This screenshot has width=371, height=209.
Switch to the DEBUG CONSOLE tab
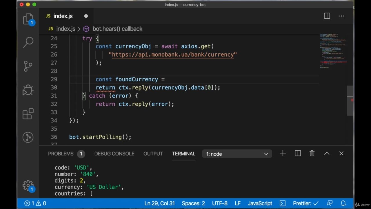114,154
